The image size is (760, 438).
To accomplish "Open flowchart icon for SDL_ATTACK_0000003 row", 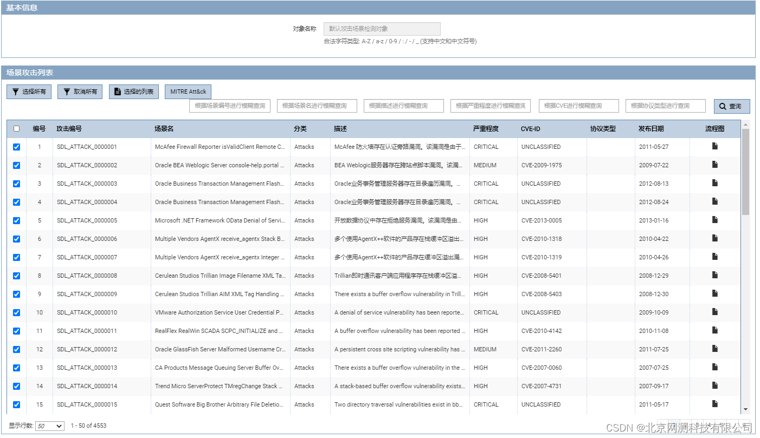I will (x=715, y=183).
